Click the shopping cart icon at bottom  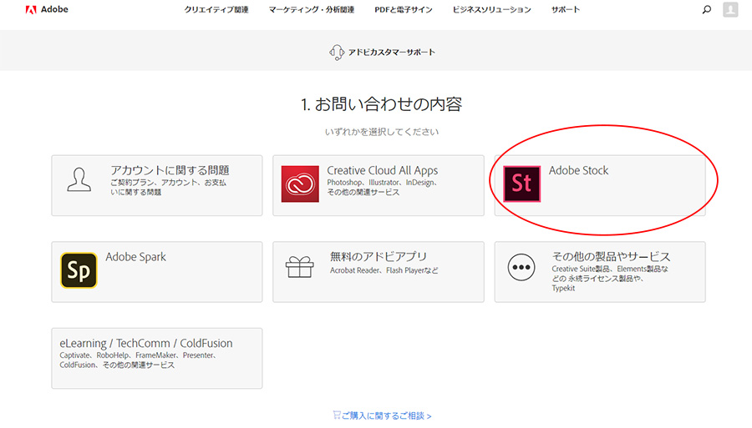[337, 415]
